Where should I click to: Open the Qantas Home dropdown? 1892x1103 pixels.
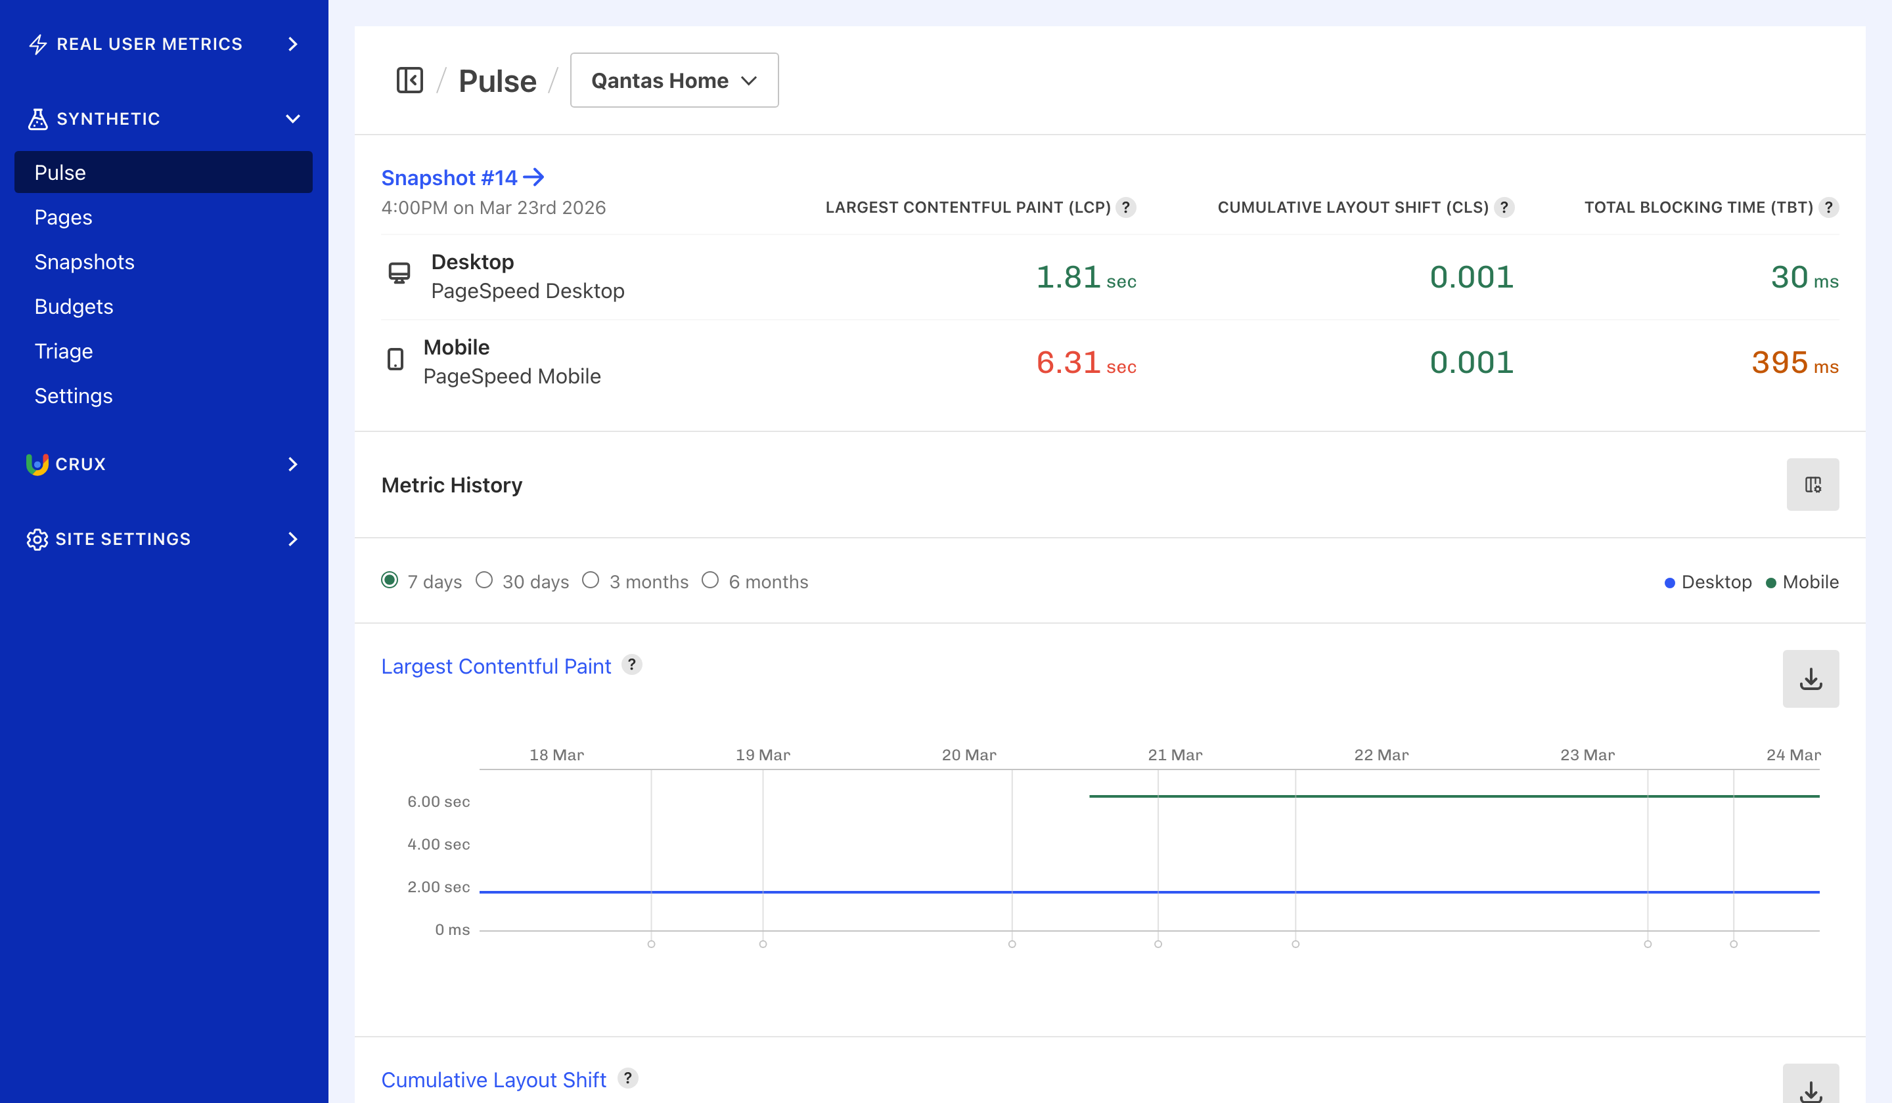point(673,80)
